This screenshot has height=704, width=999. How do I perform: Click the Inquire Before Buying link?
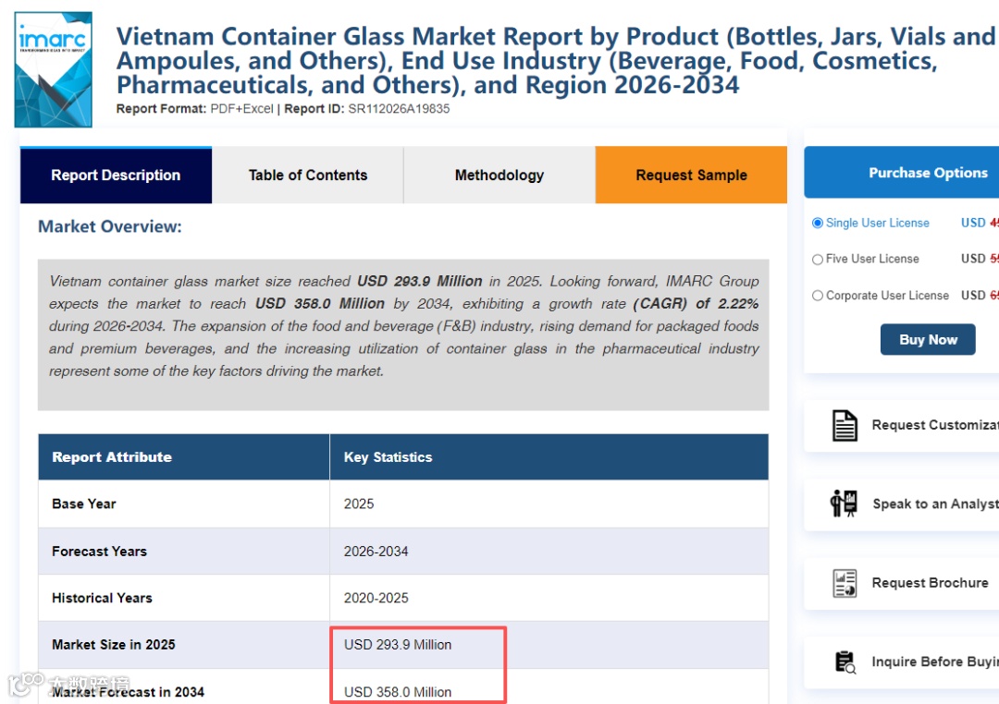(x=934, y=662)
